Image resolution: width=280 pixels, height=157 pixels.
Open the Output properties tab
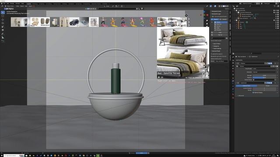click(x=233, y=63)
